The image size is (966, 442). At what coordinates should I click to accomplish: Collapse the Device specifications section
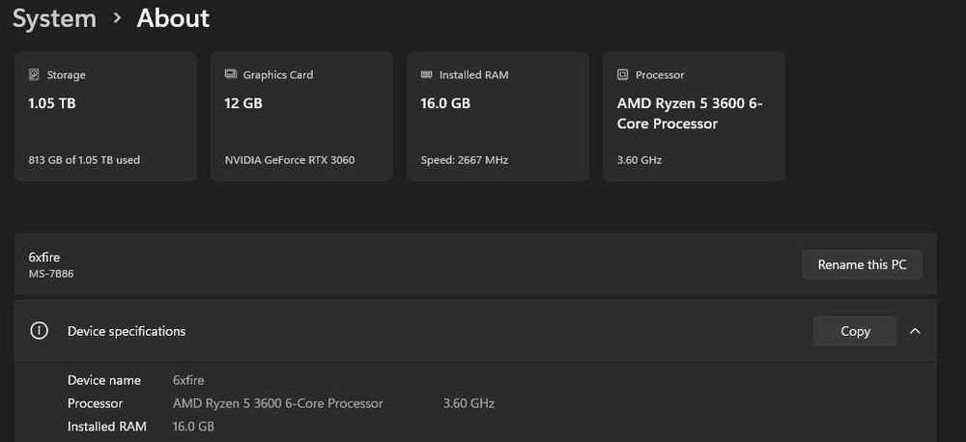(915, 331)
